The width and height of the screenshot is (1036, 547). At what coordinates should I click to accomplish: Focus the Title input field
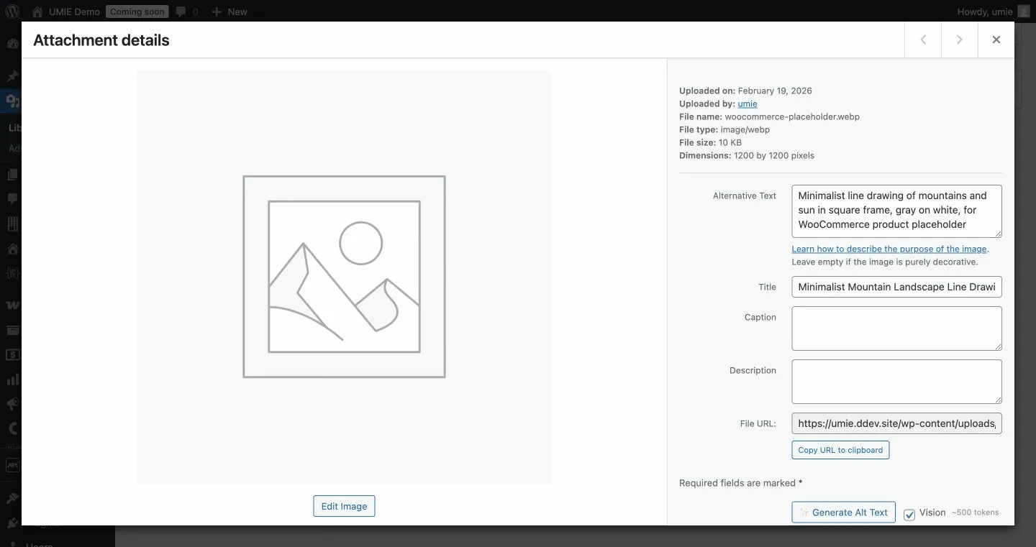point(897,287)
